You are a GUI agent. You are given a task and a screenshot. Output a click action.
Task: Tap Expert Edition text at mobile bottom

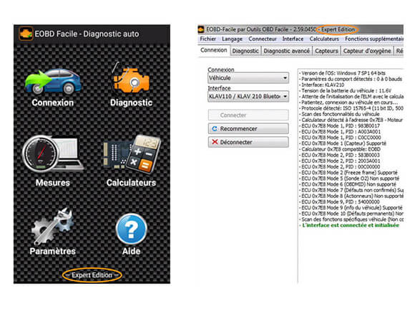tap(92, 275)
